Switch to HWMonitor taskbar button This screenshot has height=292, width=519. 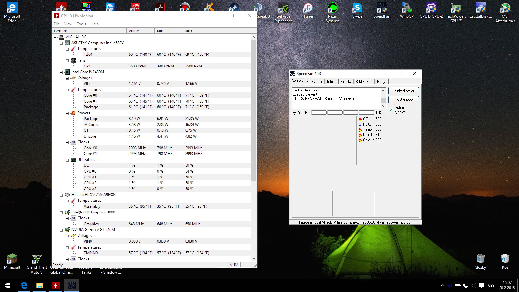tap(55, 286)
